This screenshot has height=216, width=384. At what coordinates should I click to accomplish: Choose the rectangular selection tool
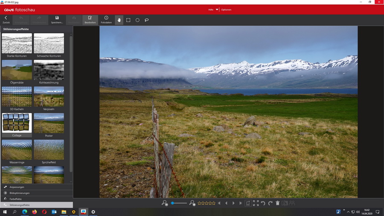(x=128, y=20)
